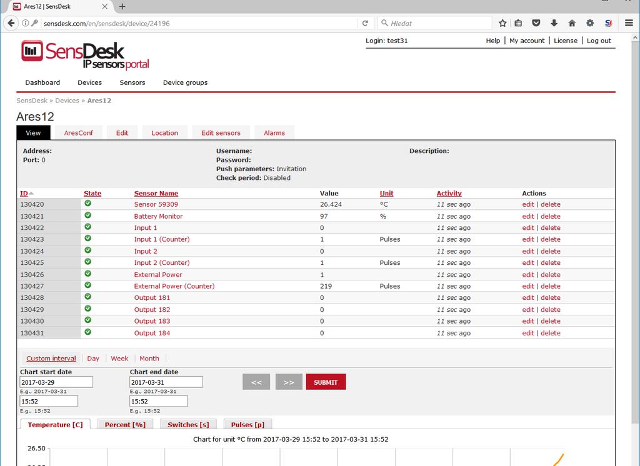This screenshot has height=466, width=640.
Task: Click the chart start time field
Action: [49, 401]
